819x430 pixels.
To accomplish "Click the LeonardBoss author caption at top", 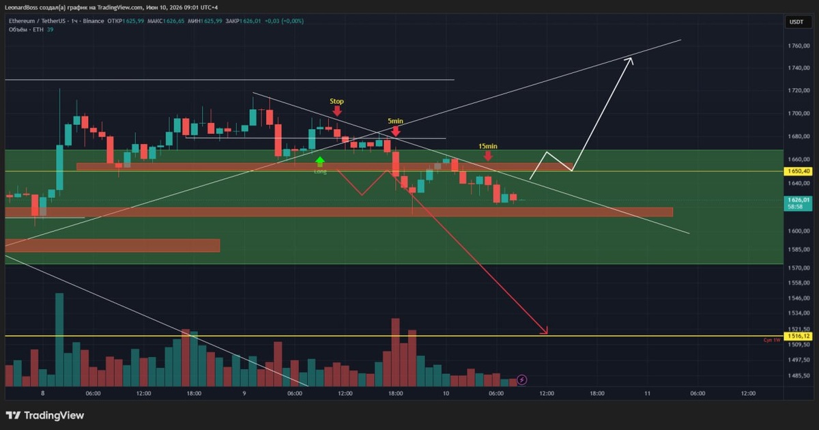I will pos(112,8).
